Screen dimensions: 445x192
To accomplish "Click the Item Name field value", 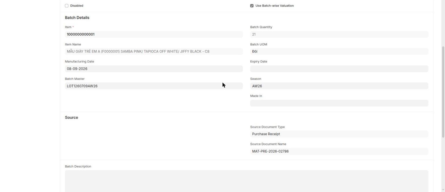I will coord(154,51).
